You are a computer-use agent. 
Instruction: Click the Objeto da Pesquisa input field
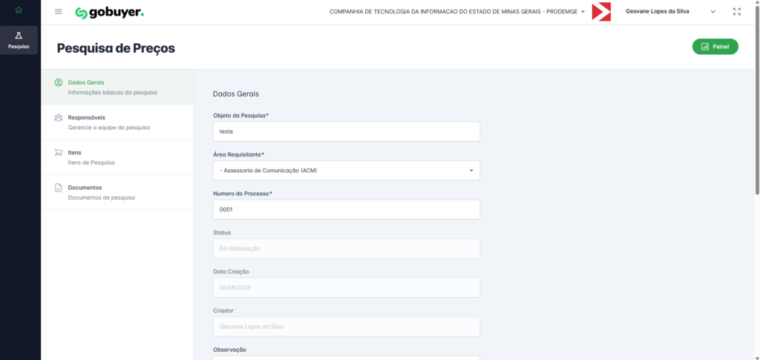point(346,131)
